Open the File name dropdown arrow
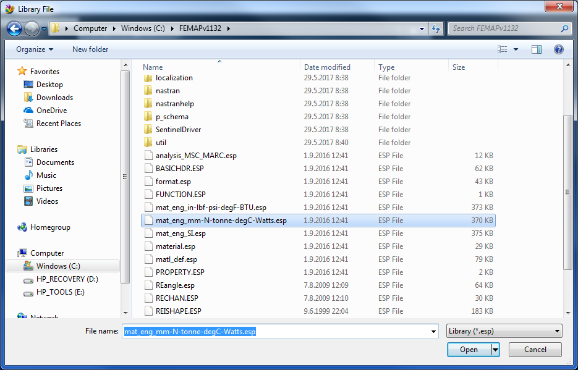The image size is (578, 370). click(x=434, y=332)
